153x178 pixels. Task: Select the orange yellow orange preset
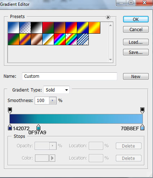[x=95, y=27]
